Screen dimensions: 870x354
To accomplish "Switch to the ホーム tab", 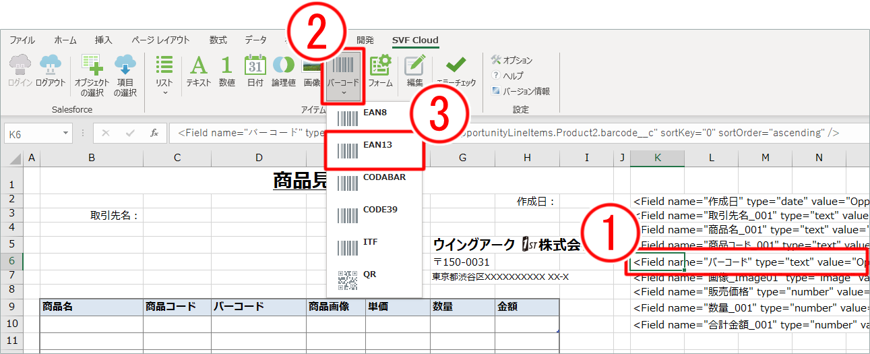I will [65, 40].
